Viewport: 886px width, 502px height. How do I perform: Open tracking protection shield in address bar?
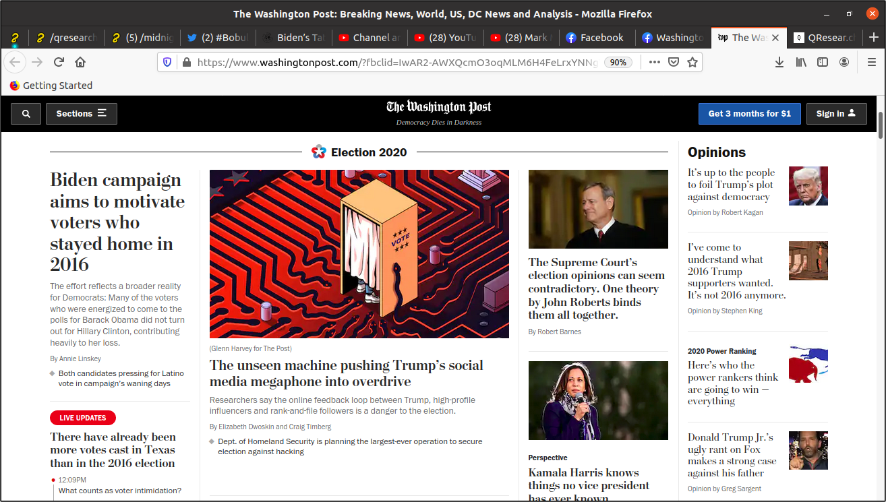[x=167, y=62]
